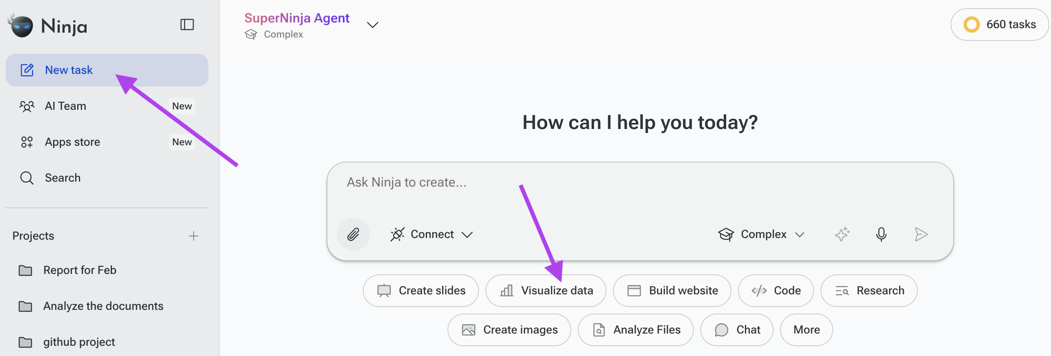Click the 660 tasks counter
This screenshot has height=356, width=1051.
point(999,24)
